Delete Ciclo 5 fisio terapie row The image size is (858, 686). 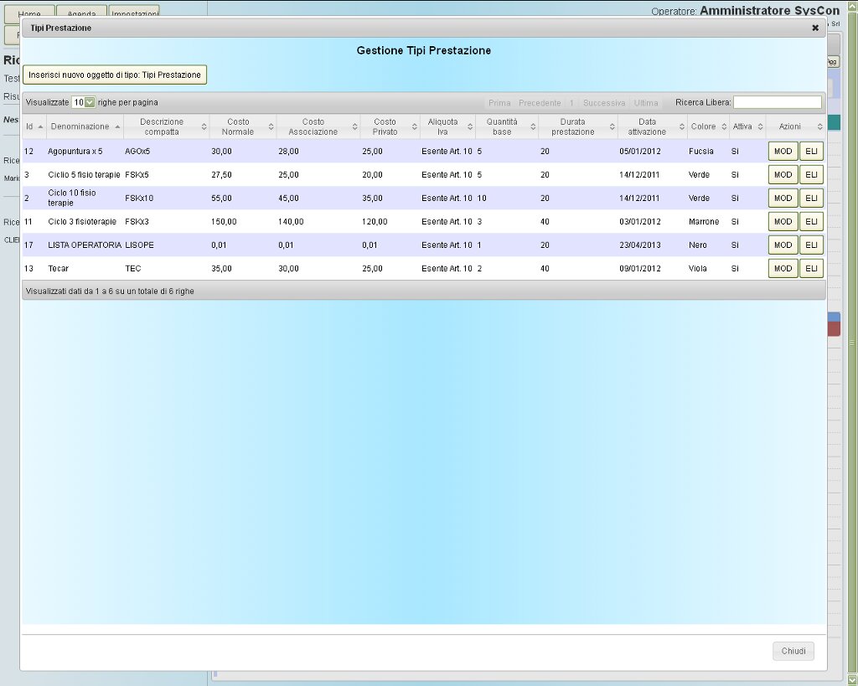pos(811,174)
